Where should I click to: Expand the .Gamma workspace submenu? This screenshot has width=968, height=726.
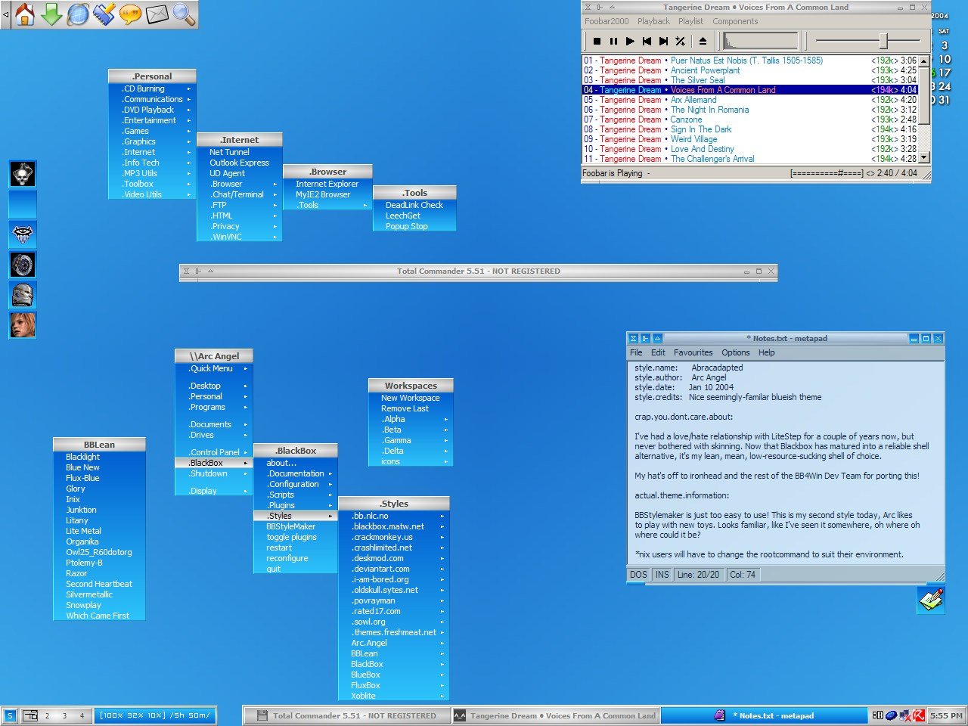pyautogui.click(x=411, y=440)
